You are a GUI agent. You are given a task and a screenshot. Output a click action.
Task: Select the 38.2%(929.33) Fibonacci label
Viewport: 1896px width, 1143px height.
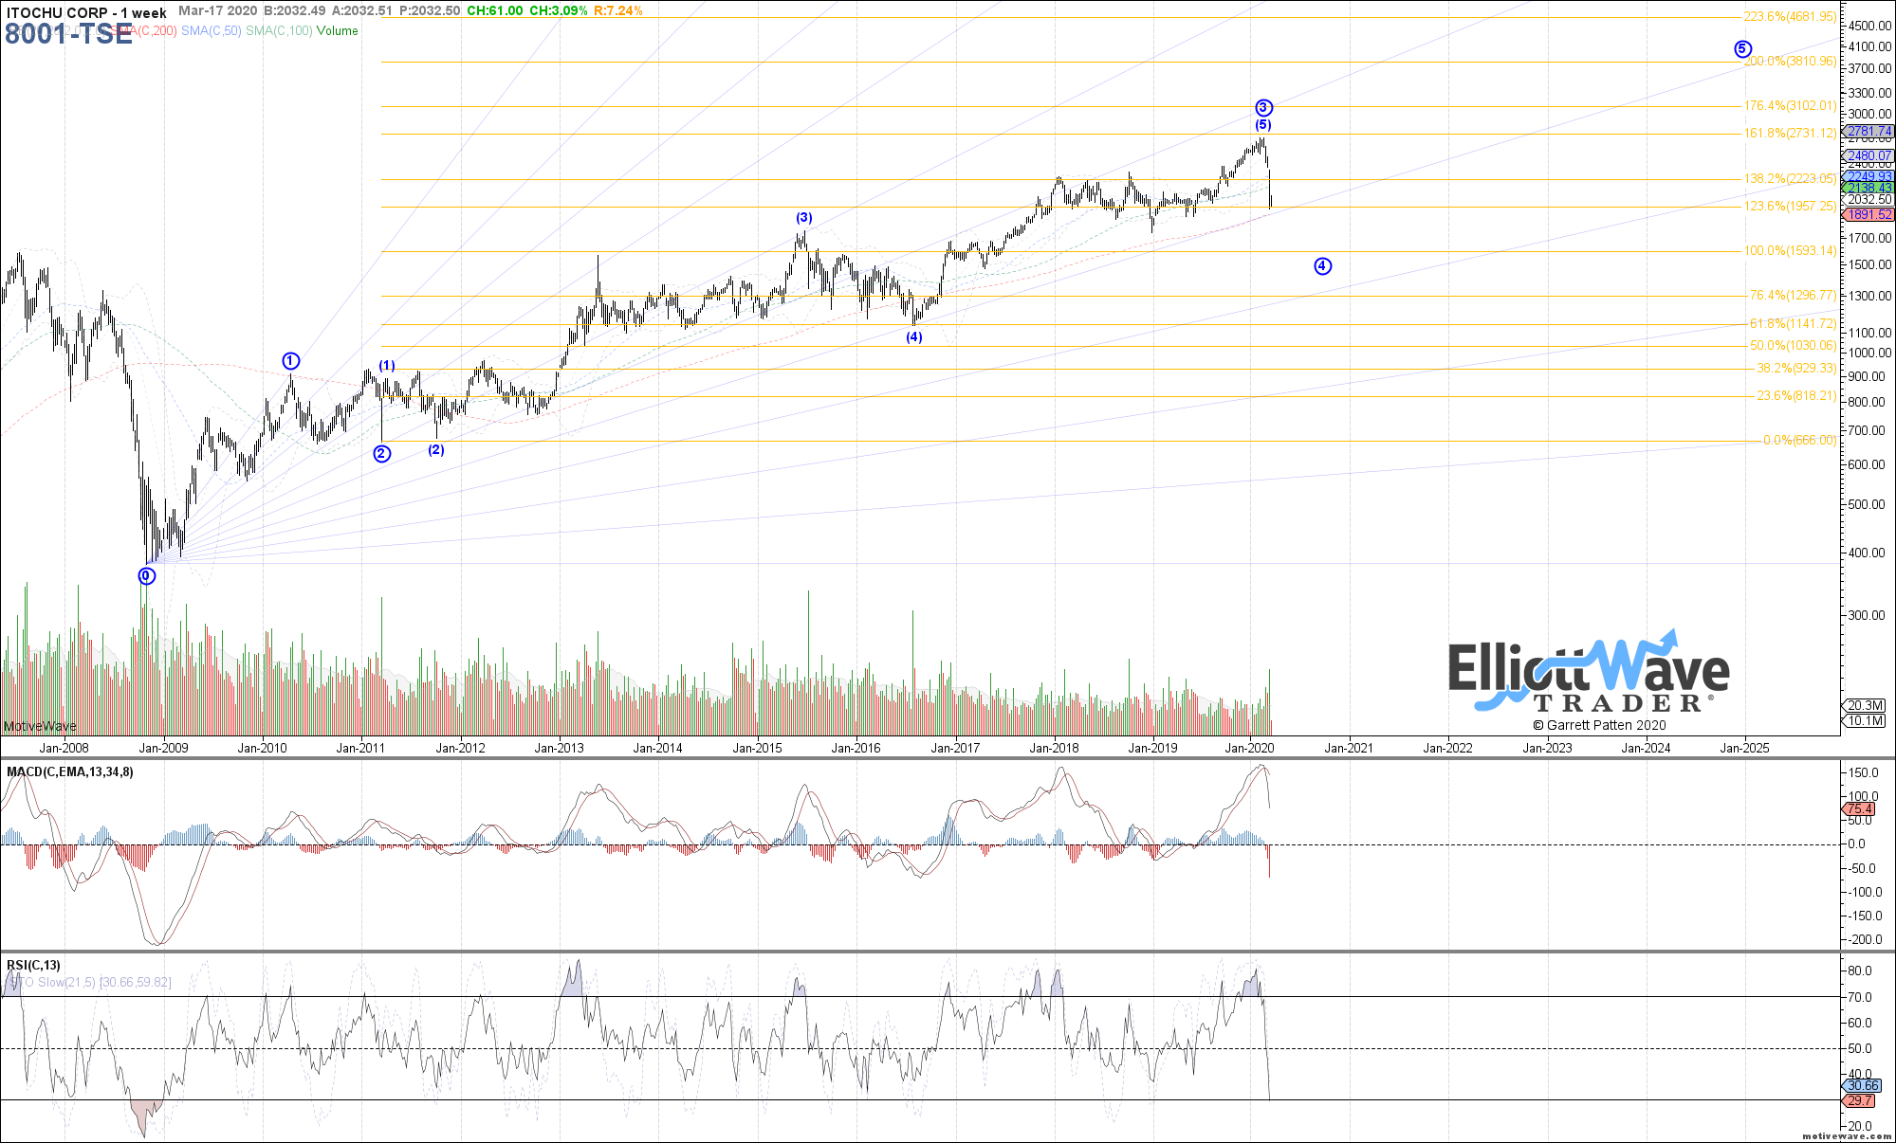pos(1796,368)
